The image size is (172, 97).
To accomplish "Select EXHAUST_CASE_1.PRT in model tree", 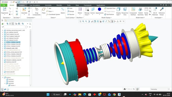I will tap(12, 48).
